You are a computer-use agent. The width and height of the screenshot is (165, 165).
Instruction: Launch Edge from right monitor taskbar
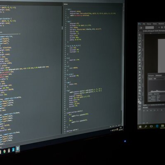(x=157, y=126)
